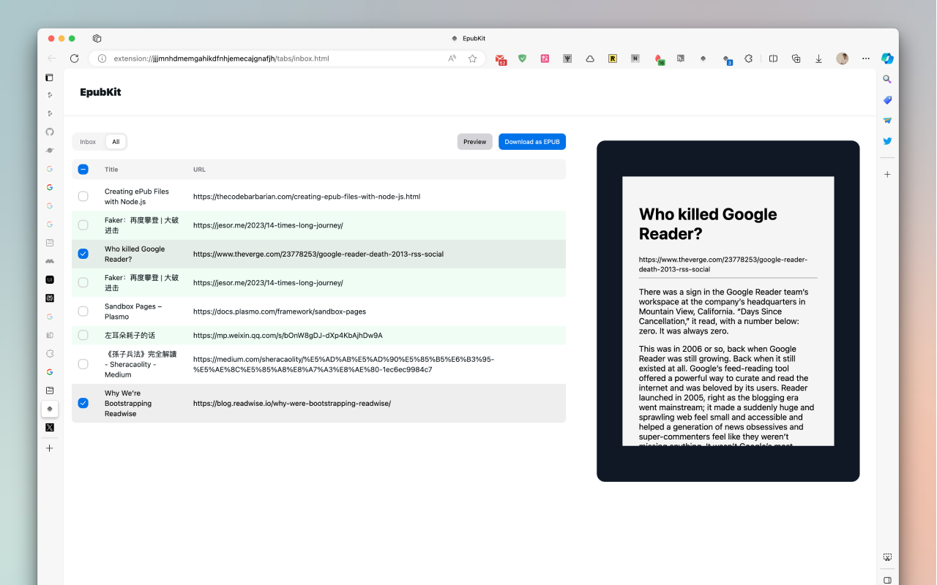This screenshot has width=937, height=585.
Task: Open the profile avatar account menu
Action: pos(842,58)
